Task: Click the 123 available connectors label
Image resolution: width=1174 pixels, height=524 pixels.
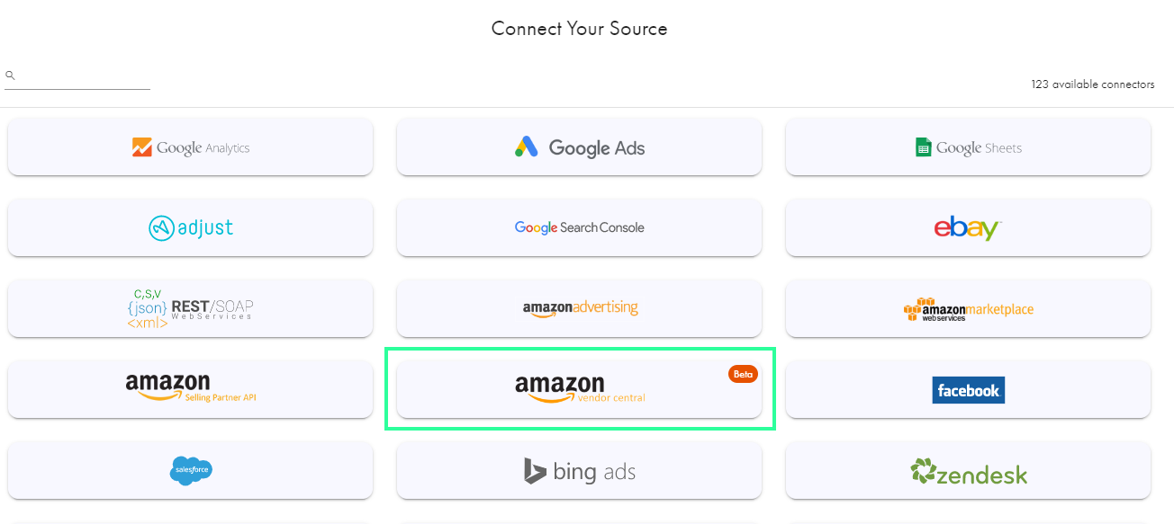Action: pos(1092,84)
